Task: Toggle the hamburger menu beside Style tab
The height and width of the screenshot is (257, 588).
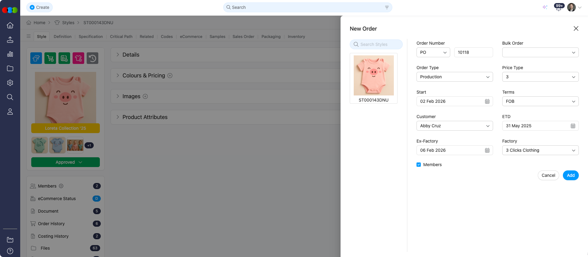Action: pyautogui.click(x=28, y=36)
